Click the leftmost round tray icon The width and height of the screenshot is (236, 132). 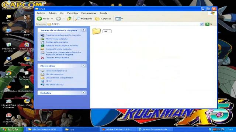click(210, 129)
